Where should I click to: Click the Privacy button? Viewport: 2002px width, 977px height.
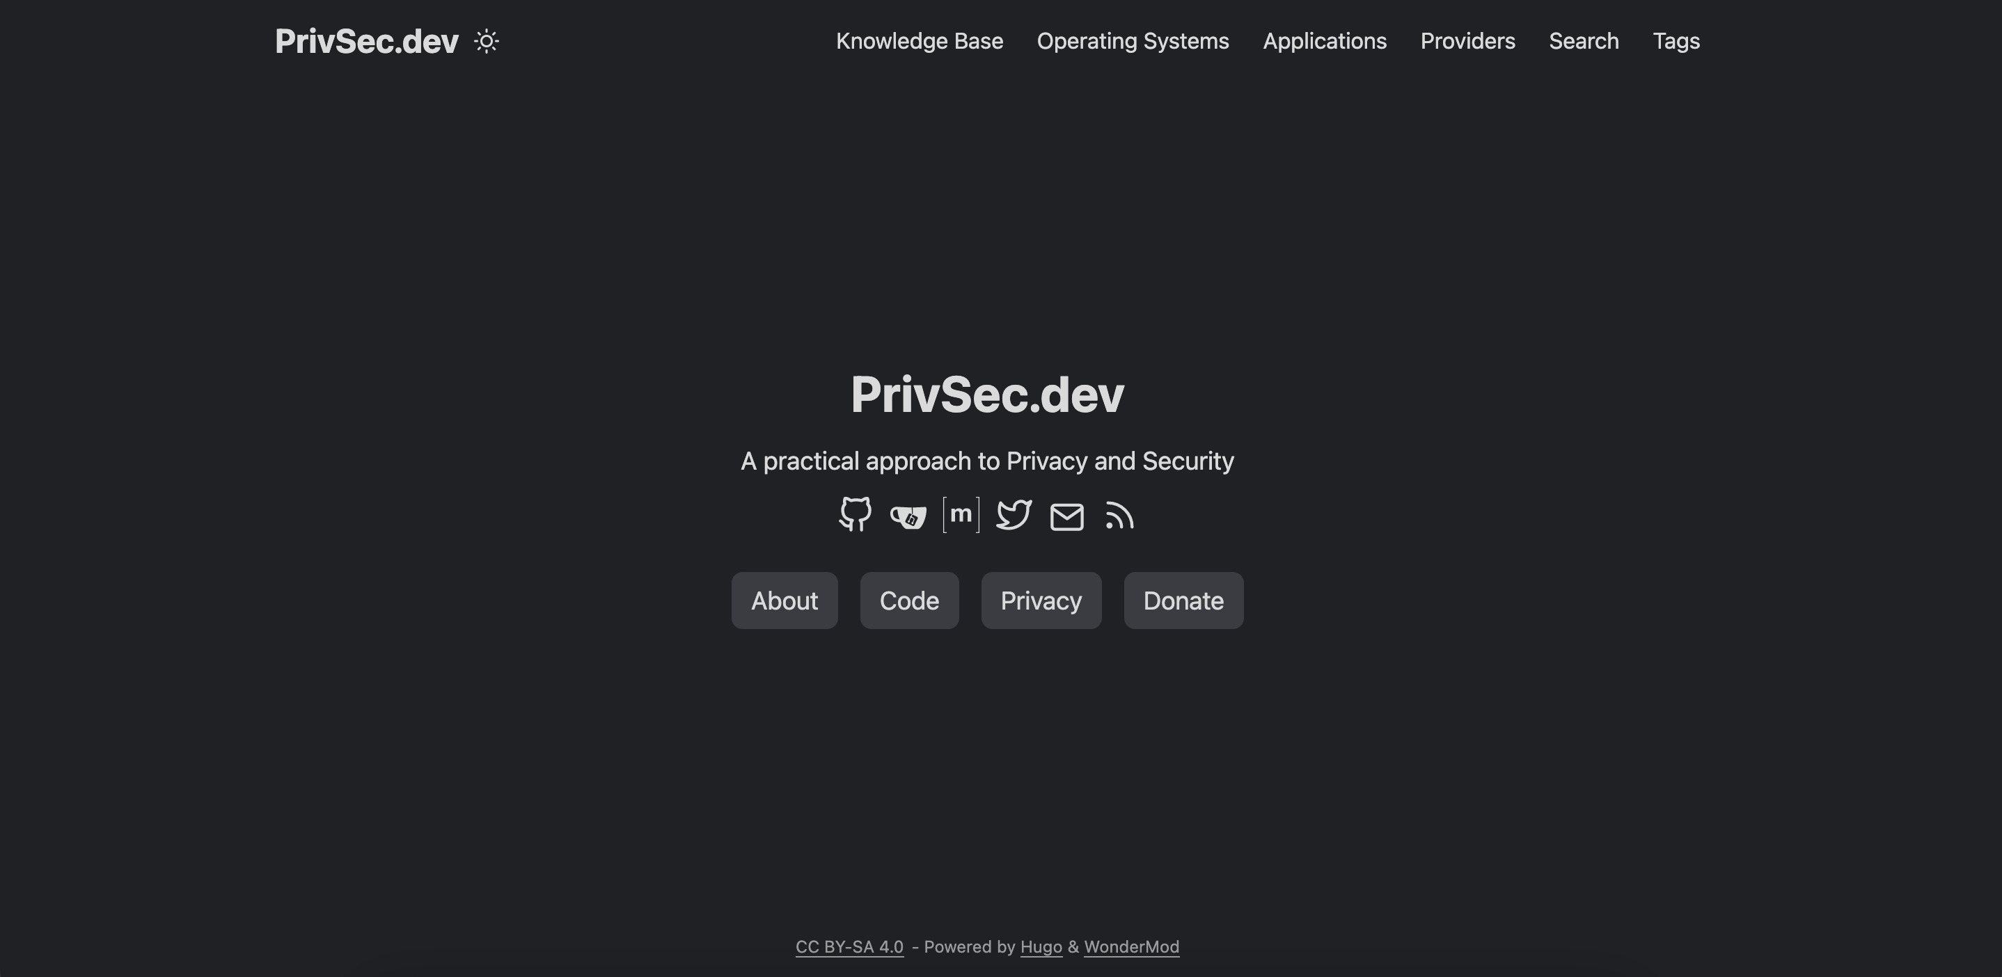[1041, 599]
